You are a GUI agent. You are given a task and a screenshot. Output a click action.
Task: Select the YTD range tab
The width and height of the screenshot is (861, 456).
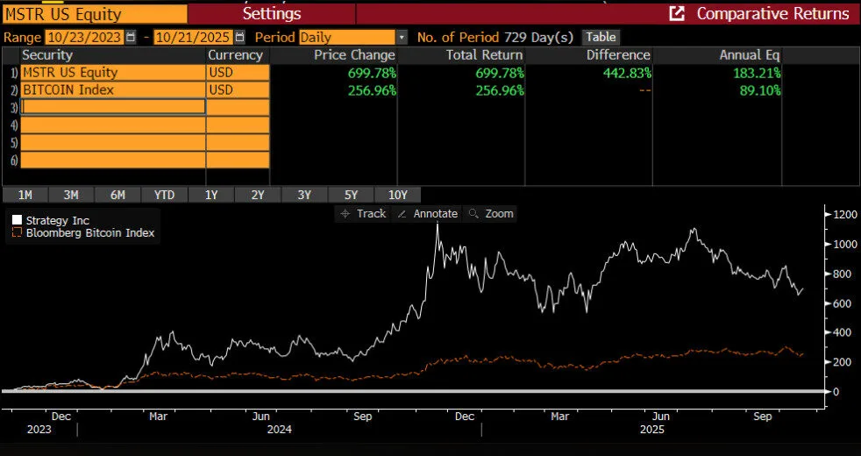point(164,195)
